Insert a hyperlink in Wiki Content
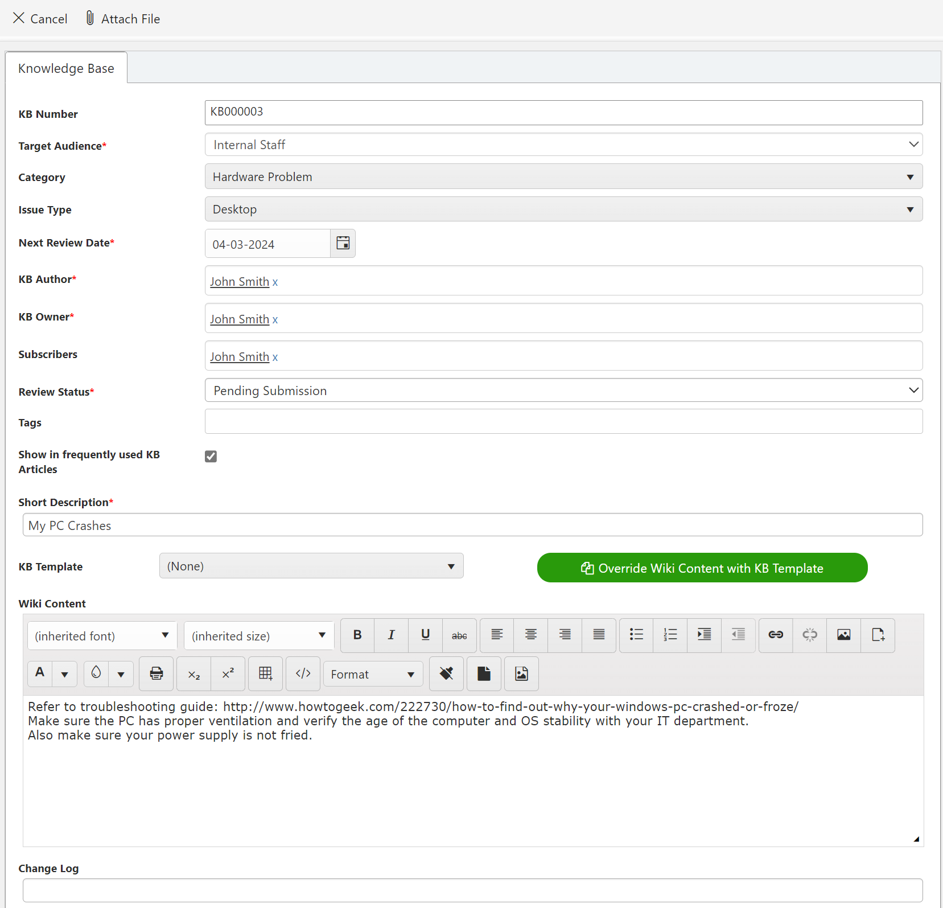The height and width of the screenshot is (908, 943). pyautogui.click(x=776, y=635)
